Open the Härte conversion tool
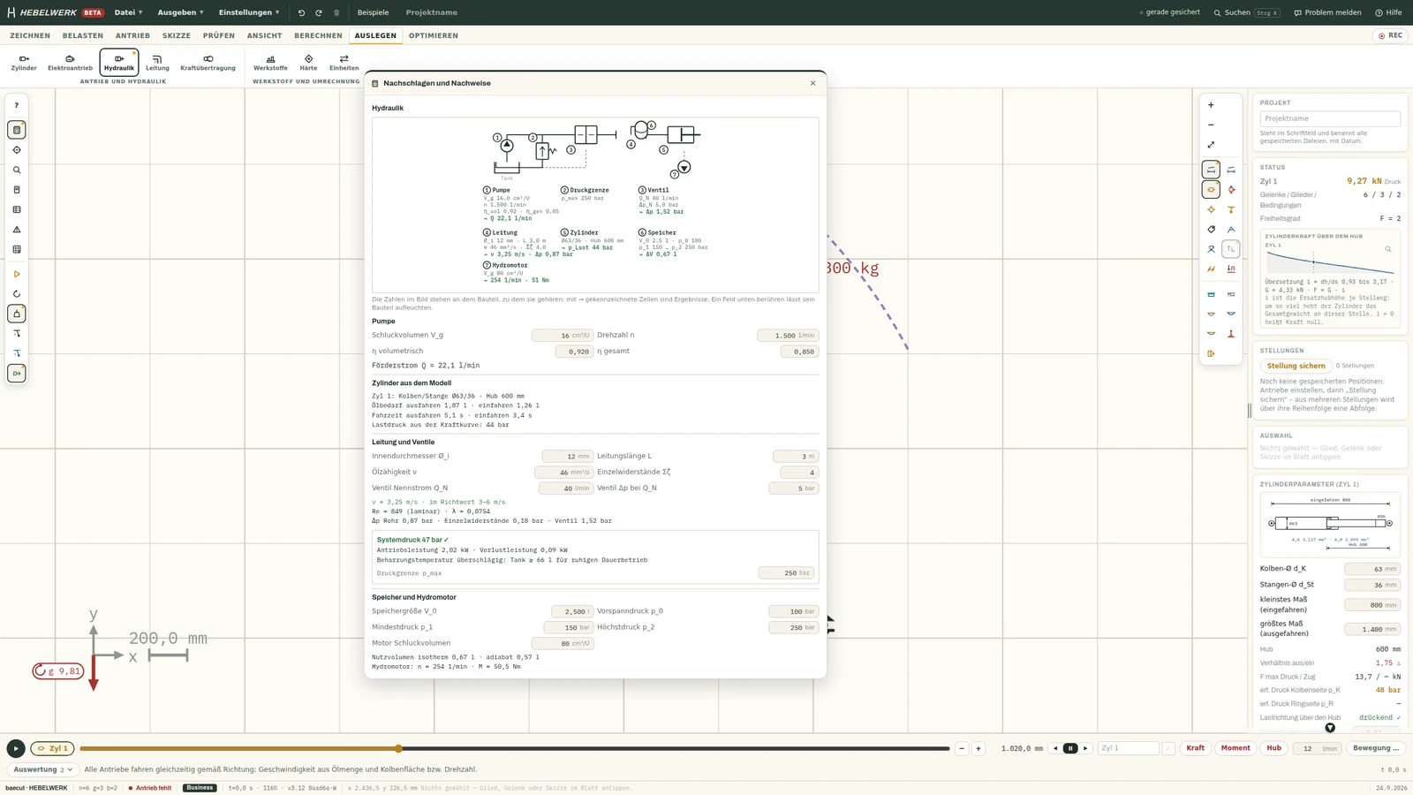 click(308, 63)
